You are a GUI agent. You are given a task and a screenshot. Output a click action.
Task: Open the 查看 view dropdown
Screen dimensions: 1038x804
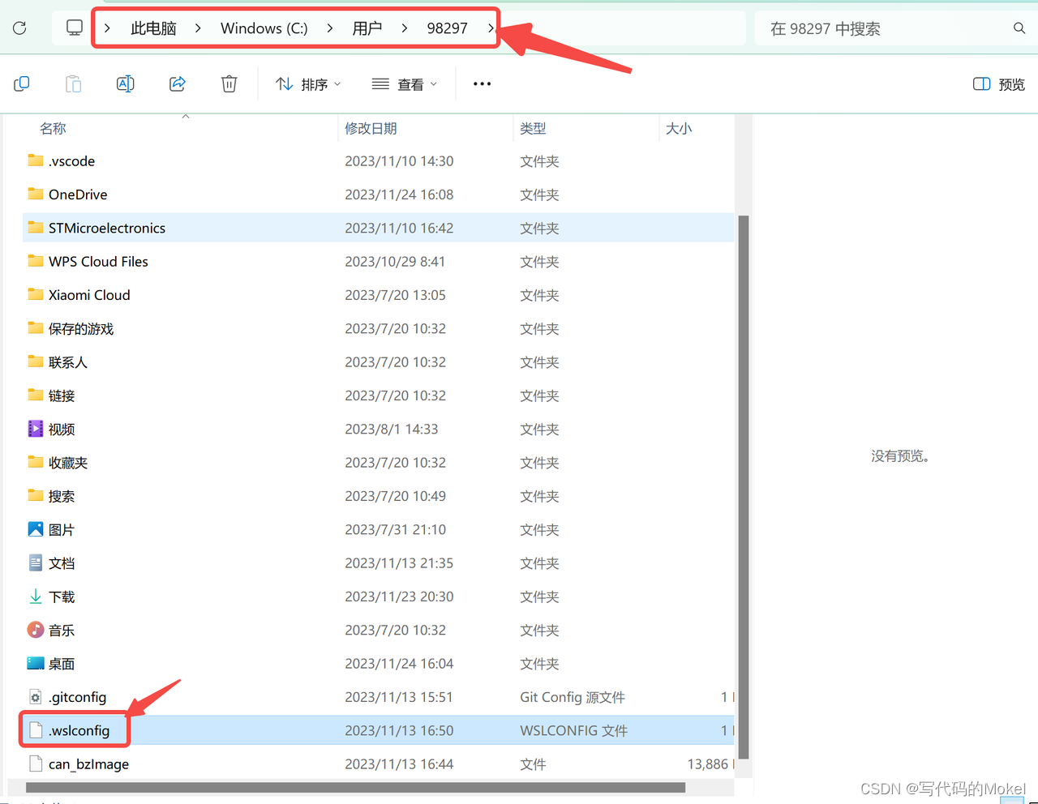404,83
